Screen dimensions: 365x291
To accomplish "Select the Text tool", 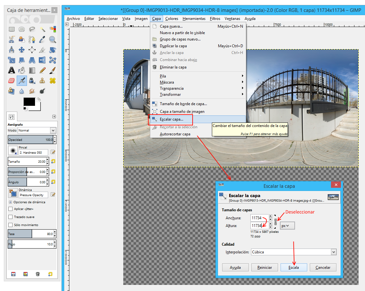I will [x=12, y=70].
